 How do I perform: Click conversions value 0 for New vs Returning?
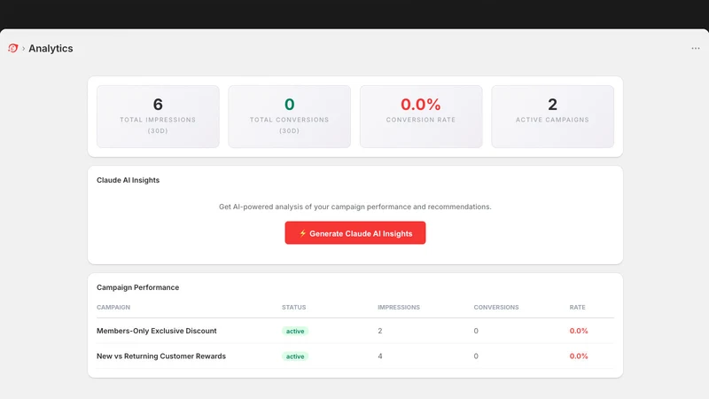[x=476, y=356]
